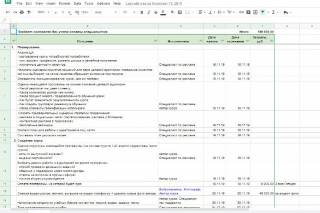Screen dimensions: 320x213
Task: Click the Видеооператор, Фотограф executor cell
Action: point(181,191)
